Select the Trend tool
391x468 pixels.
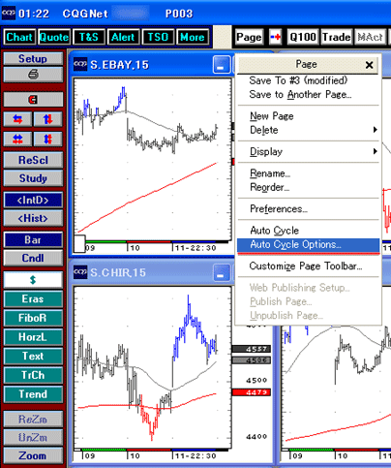coord(33,394)
